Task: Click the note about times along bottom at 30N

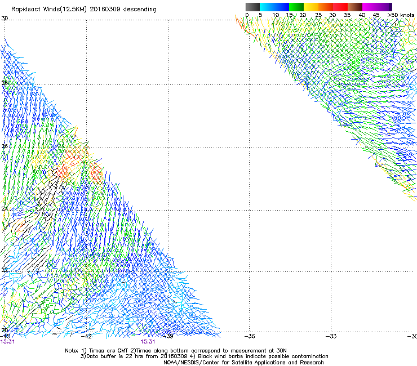Action: coord(208,351)
